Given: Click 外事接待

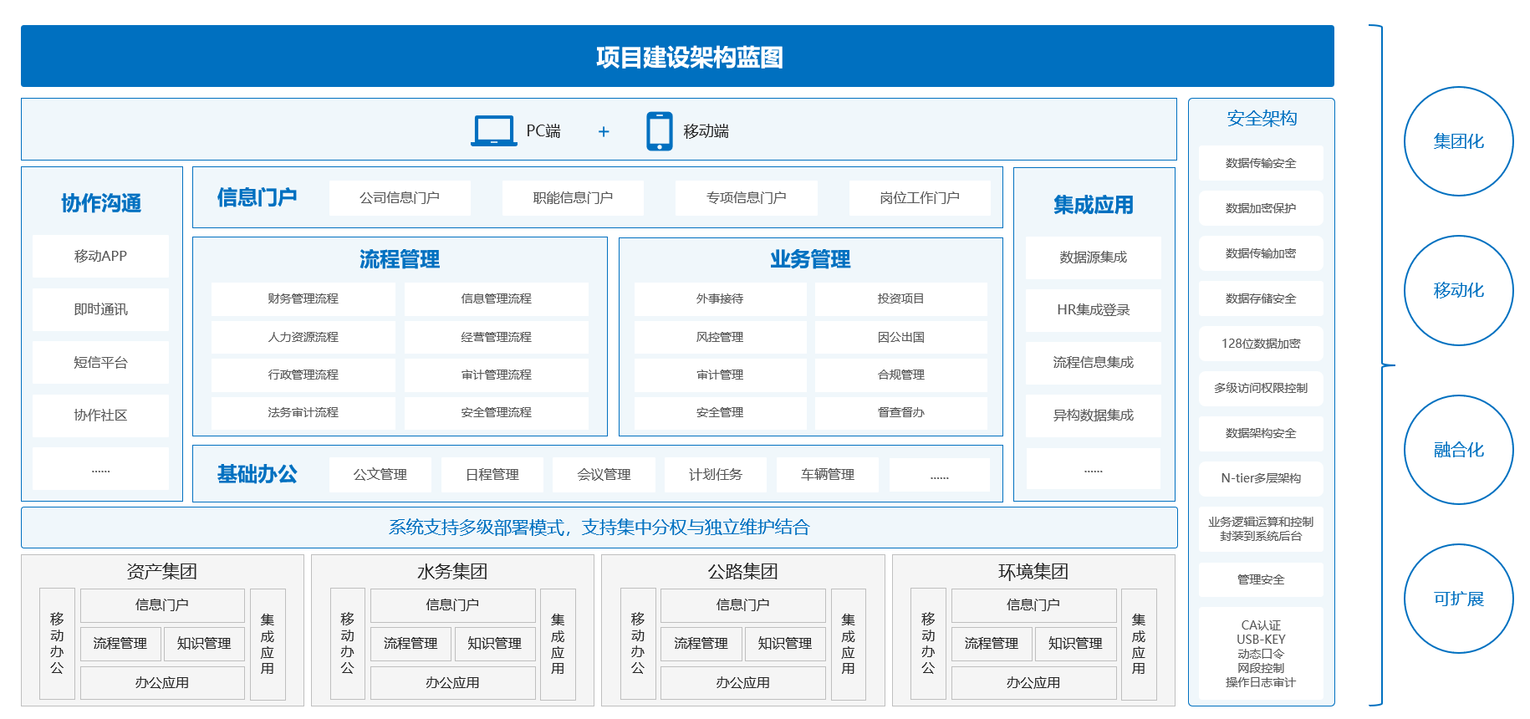Looking at the screenshot, I should click(720, 299).
